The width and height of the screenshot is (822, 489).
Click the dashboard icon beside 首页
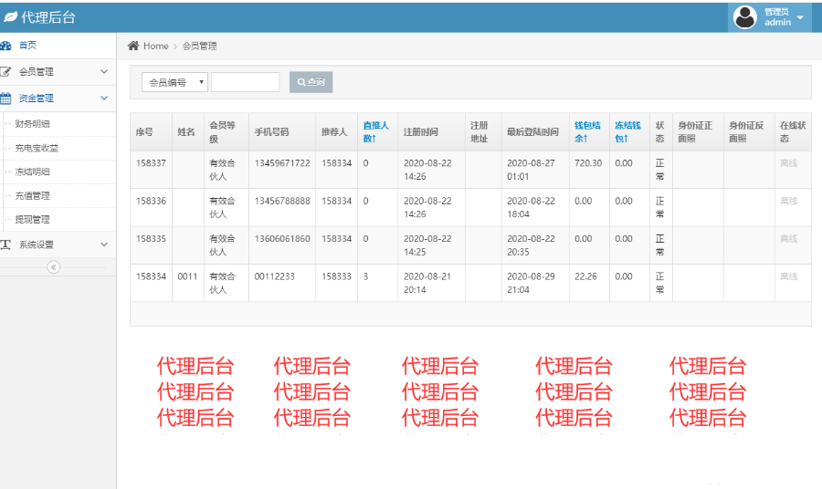5,46
